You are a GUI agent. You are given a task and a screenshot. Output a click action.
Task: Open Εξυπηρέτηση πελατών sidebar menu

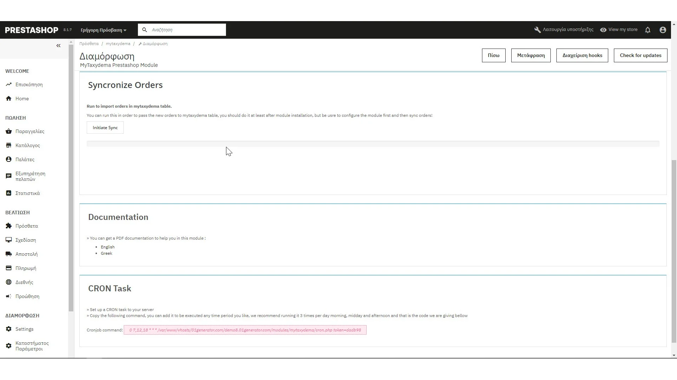coord(30,176)
